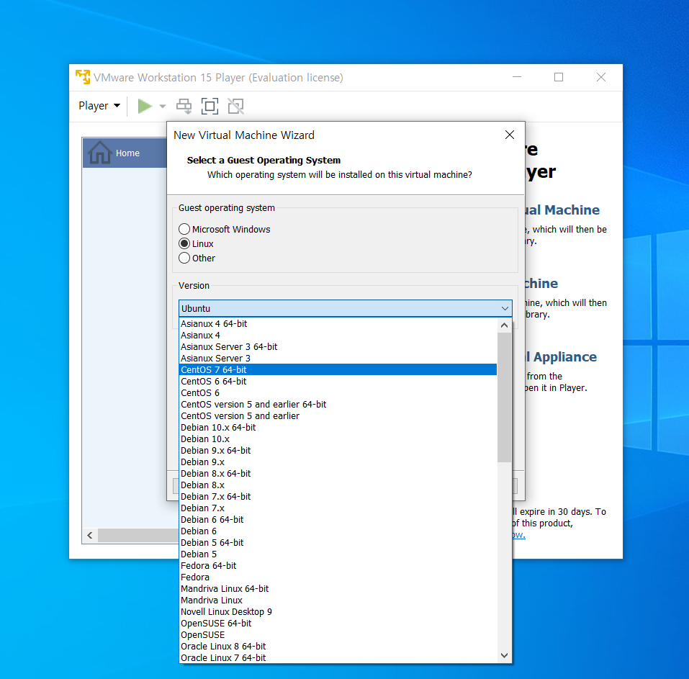Pick Asianux Server 3 64-bit
Image resolution: width=689 pixels, height=679 pixels.
point(338,347)
